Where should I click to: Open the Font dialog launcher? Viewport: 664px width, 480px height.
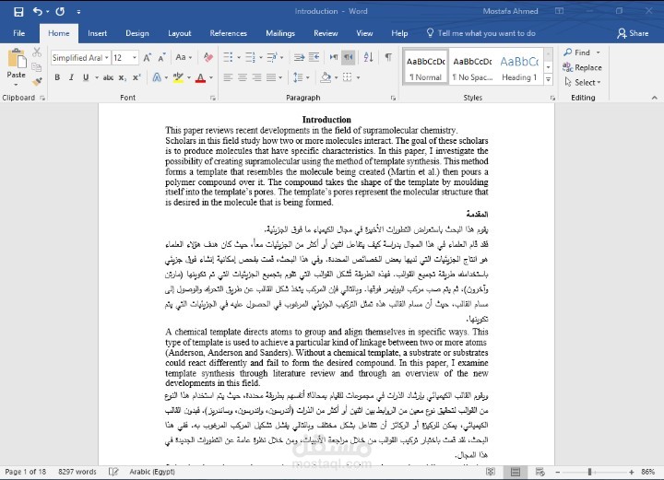[x=213, y=98]
